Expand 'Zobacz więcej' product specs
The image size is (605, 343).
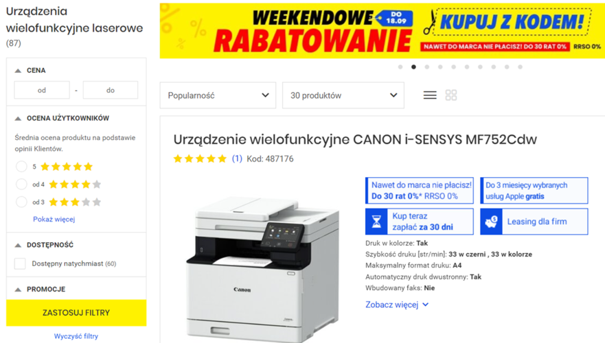397,305
